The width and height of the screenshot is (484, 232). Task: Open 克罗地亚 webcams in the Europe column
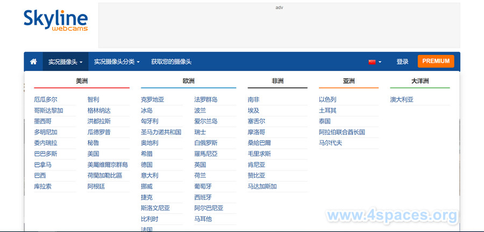[153, 99]
